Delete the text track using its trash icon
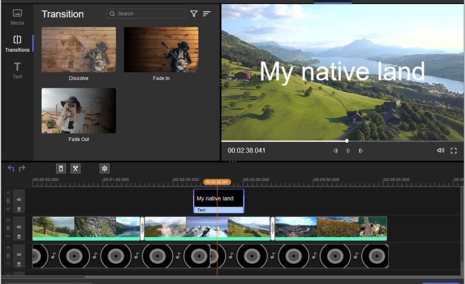This screenshot has width=465, height=284. (x=19, y=209)
